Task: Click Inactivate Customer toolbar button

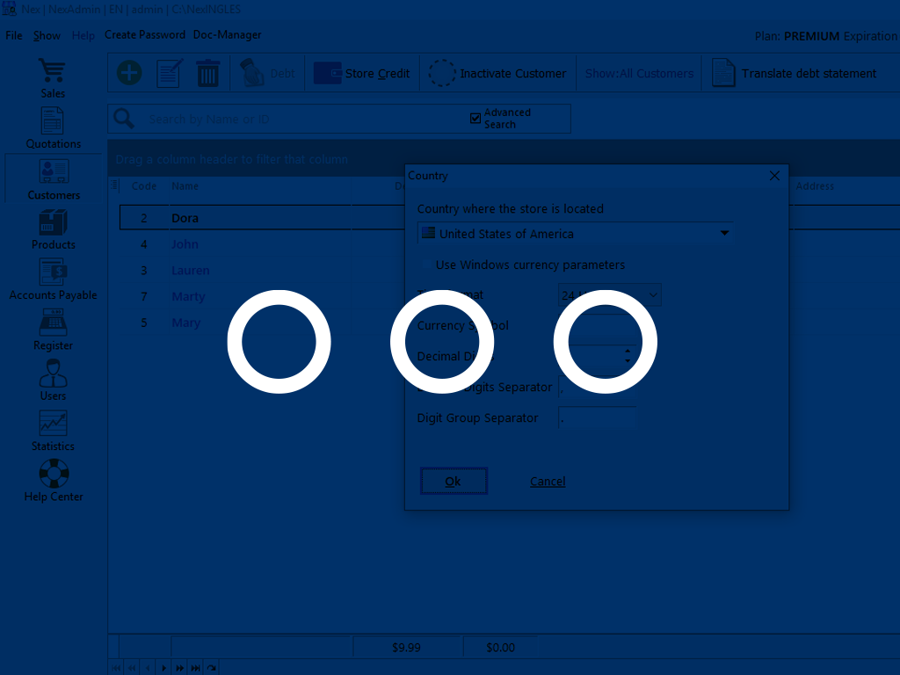Action: point(497,73)
